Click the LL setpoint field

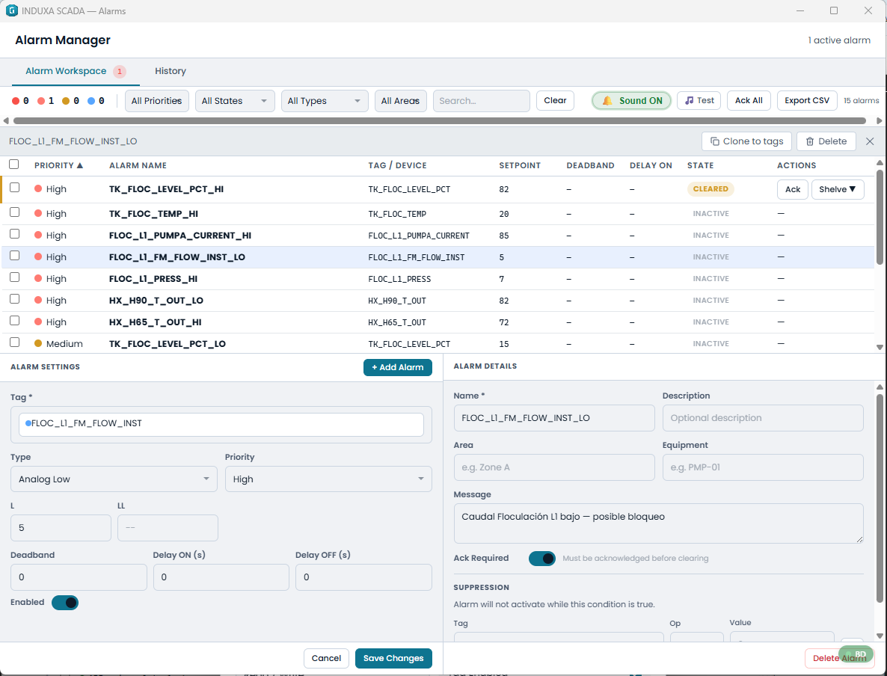pyautogui.click(x=168, y=528)
